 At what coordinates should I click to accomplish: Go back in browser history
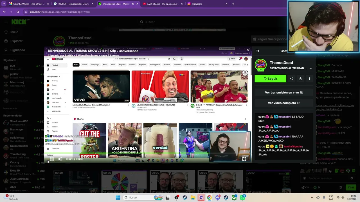(4, 12)
